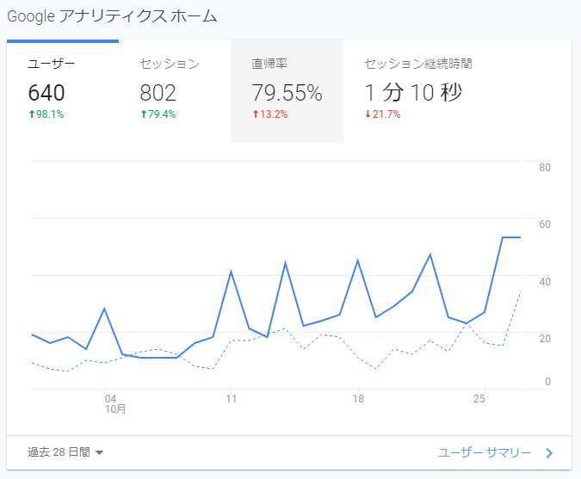The height and width of the screenshot is (479, 581).
Task: Click the right chevron after ユーザー サマリー
Action: click(x=550, y=452)
